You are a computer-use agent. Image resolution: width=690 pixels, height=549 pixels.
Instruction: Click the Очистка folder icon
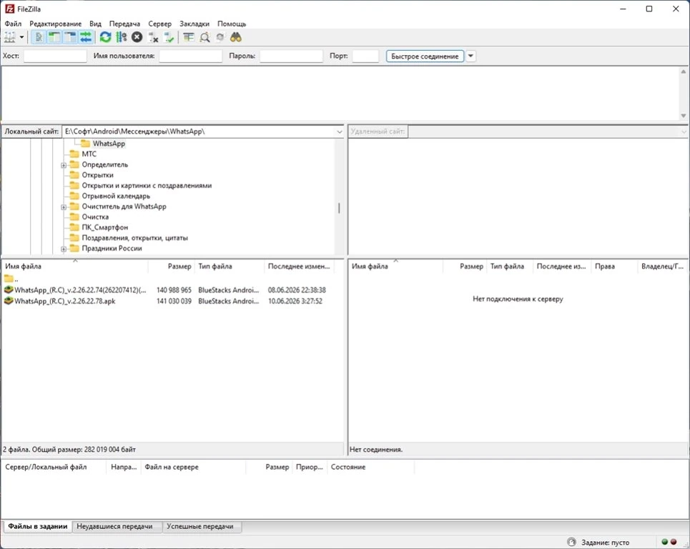tap(74, 217)
